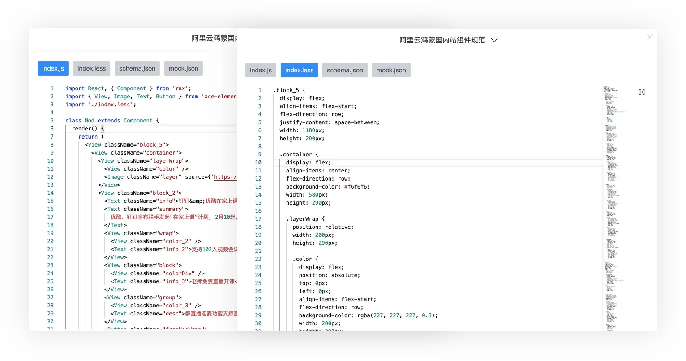The image size is (686, 361).
Task: Click the View className="block_5" line
Action: [x=127, y=145]
